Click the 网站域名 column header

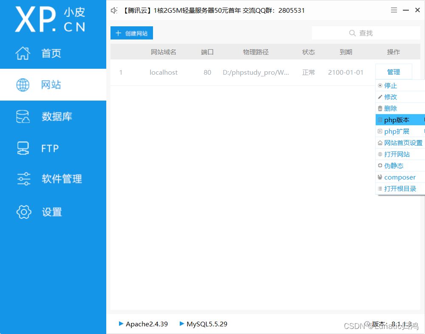point(164,52)
